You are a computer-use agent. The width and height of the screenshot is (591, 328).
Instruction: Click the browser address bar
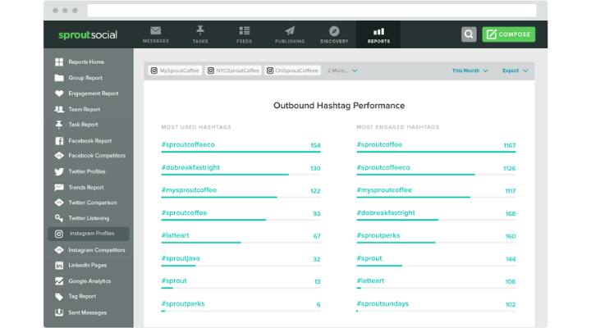(x=312, y=11)
